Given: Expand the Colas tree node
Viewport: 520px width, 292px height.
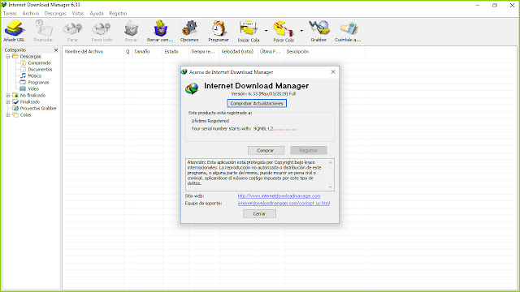Looking at the screenshot, I should [7, 115].
